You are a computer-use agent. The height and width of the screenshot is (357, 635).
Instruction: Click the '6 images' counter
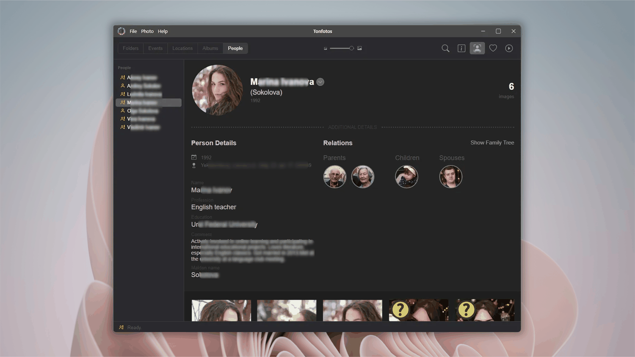click(x=507, y=90)
